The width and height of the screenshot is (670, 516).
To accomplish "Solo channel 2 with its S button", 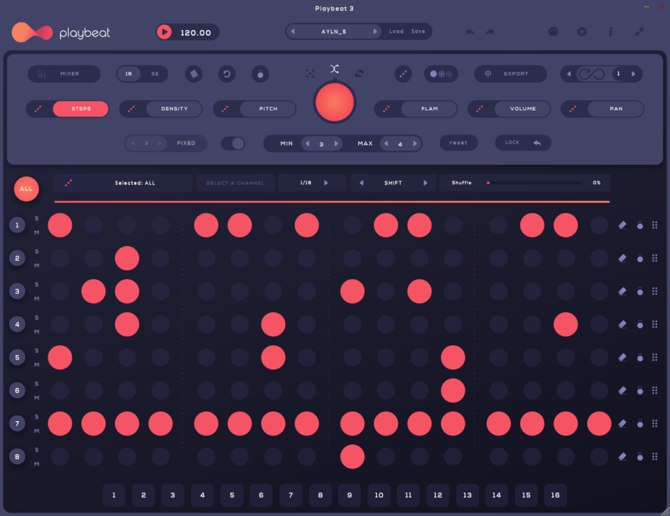I will tap(37, 251).
